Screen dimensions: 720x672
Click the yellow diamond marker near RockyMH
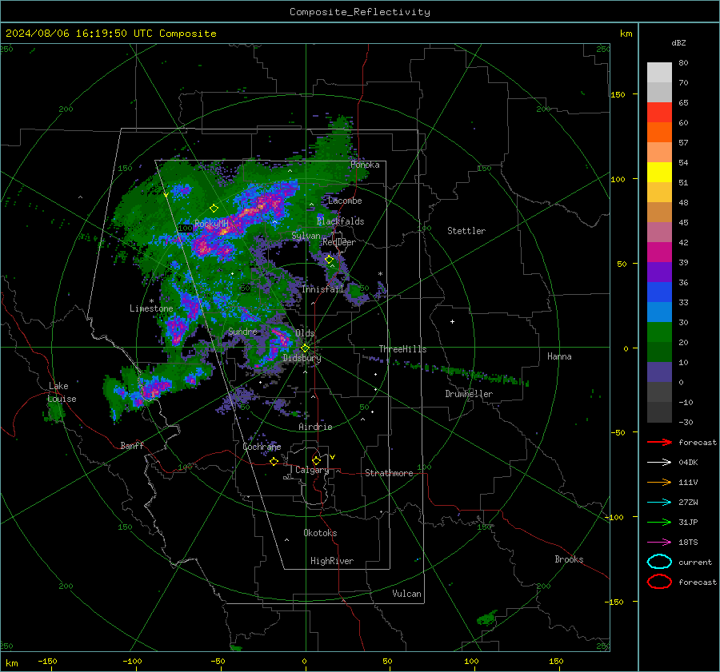coord(214,209)
